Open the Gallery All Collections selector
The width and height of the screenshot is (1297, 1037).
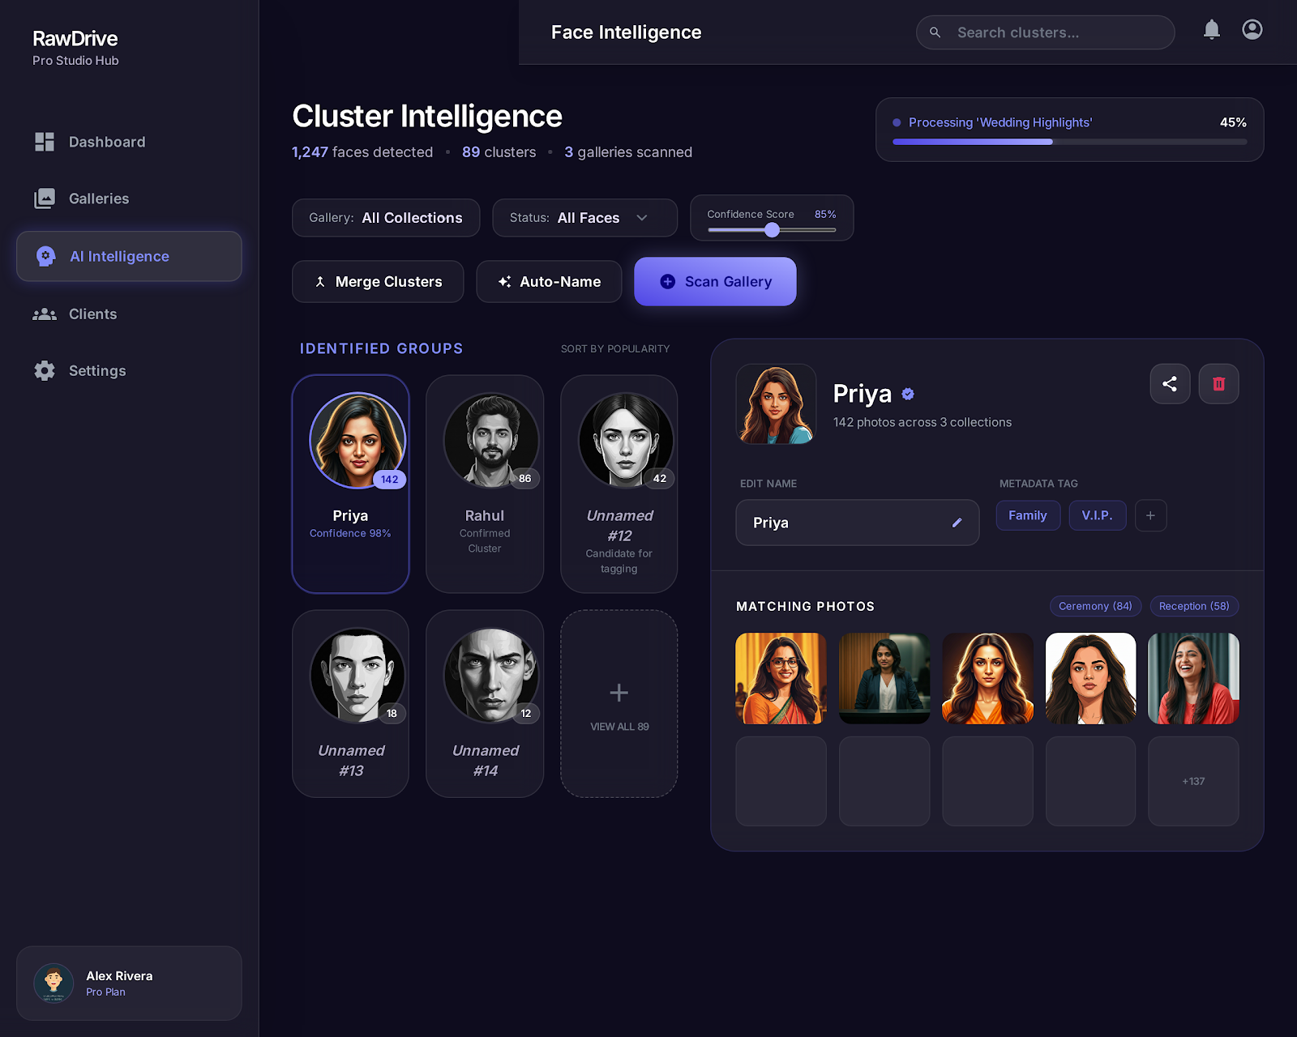tap(386, 218)
